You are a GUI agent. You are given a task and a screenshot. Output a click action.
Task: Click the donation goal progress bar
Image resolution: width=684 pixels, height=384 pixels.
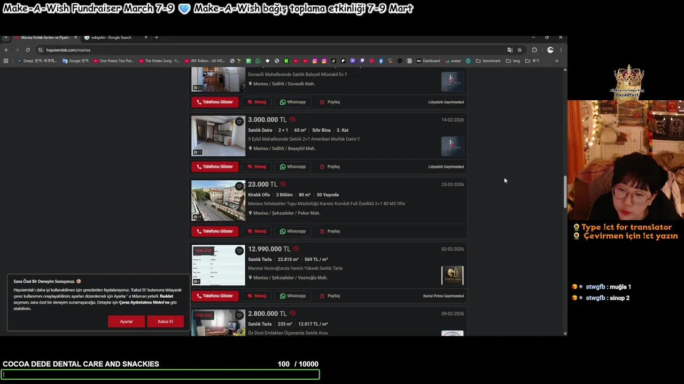(161, 374)
